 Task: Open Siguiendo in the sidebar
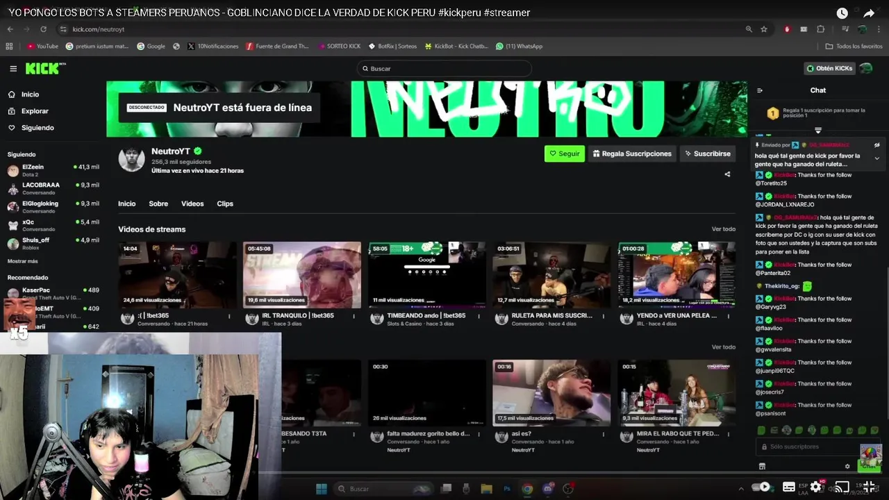pyautogui.click(x=31, y=128)
